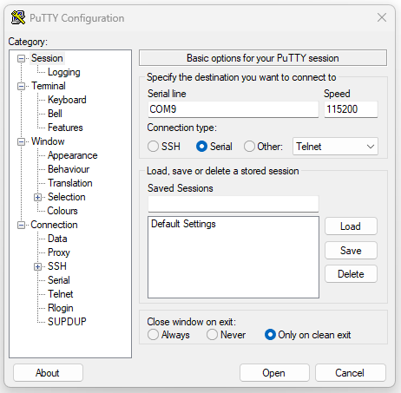401x393 pixels.
Task: Open the Telnet protocol dropdown
Action: [x=335, y=147]
